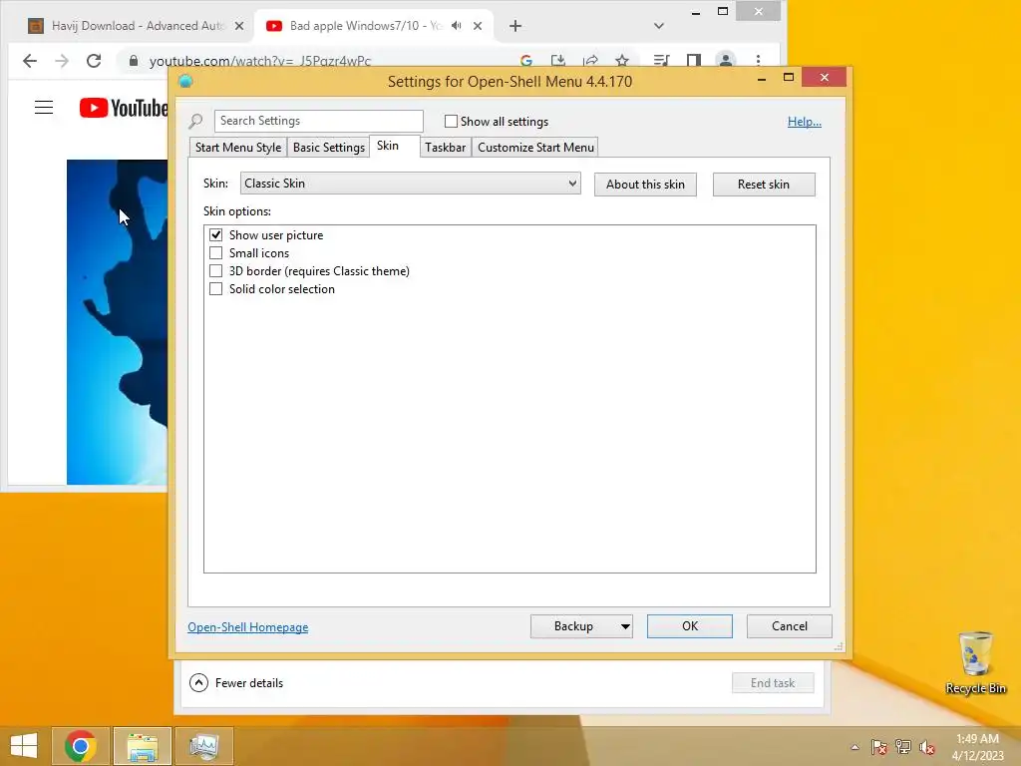Toggle Chrome side panel

coord(694,61)
